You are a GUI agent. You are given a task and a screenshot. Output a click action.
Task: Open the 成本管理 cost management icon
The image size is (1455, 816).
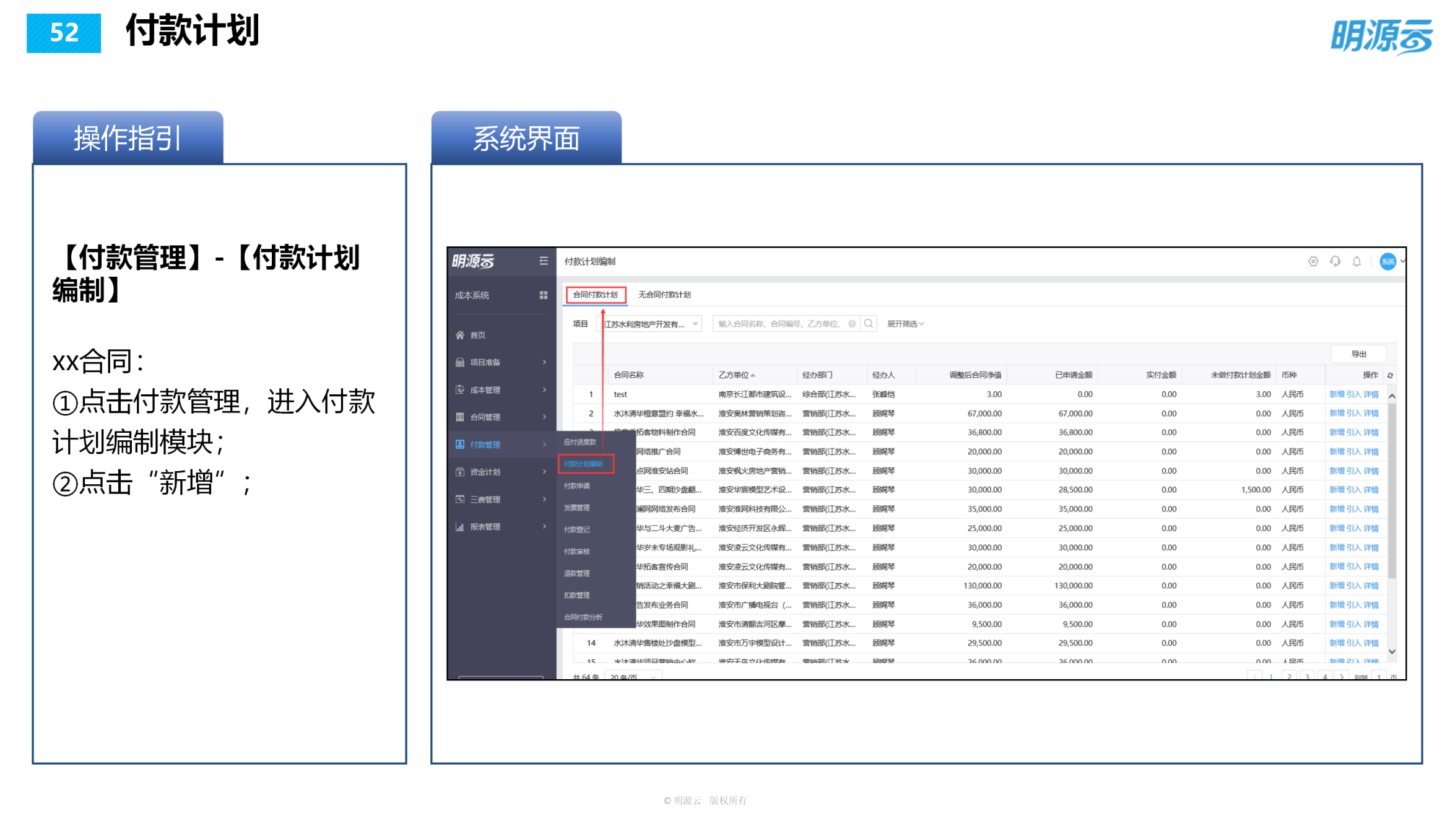tap(459, 389)
